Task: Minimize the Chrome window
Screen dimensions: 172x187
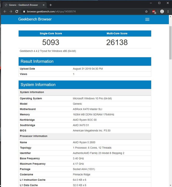Action: [151, 3]
